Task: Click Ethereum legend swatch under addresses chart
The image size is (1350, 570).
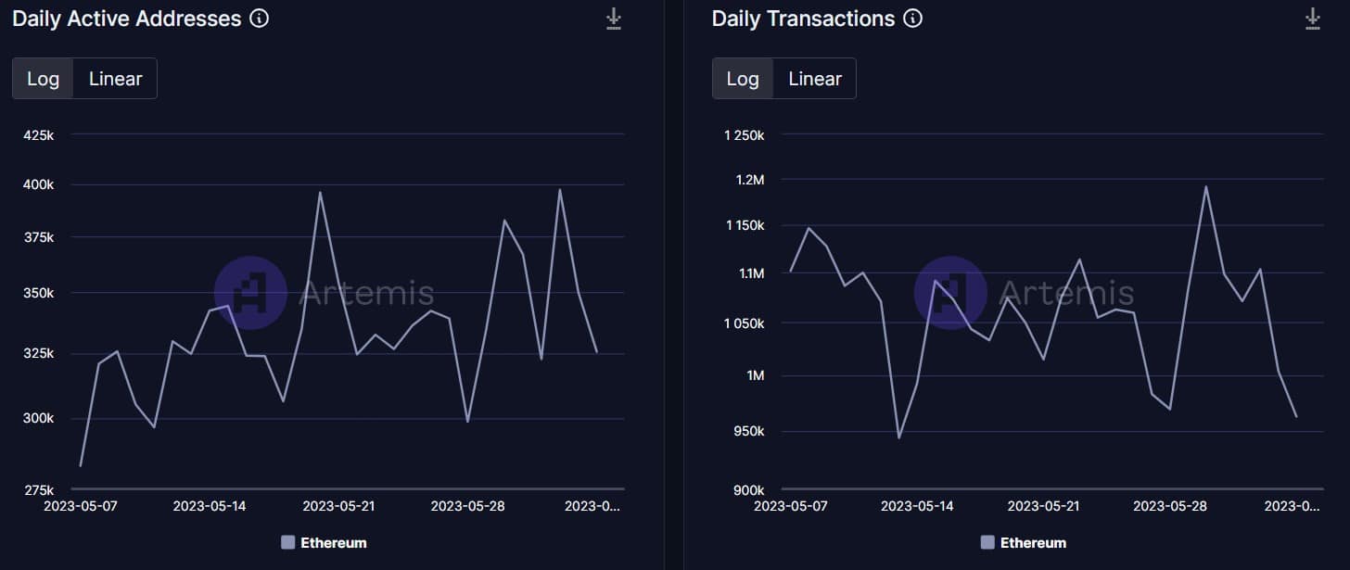Action: [x=287, y=542]
